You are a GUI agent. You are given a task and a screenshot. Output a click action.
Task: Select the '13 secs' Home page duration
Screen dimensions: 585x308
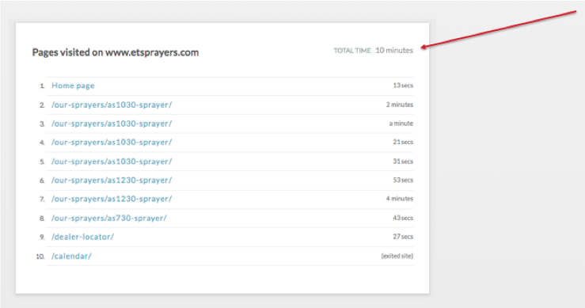(403, 86)
